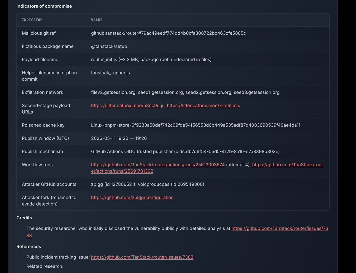Click the Linux-pnpm-store cache key value
This screenshot has height=273, width=356.
[x=196, y=125]
